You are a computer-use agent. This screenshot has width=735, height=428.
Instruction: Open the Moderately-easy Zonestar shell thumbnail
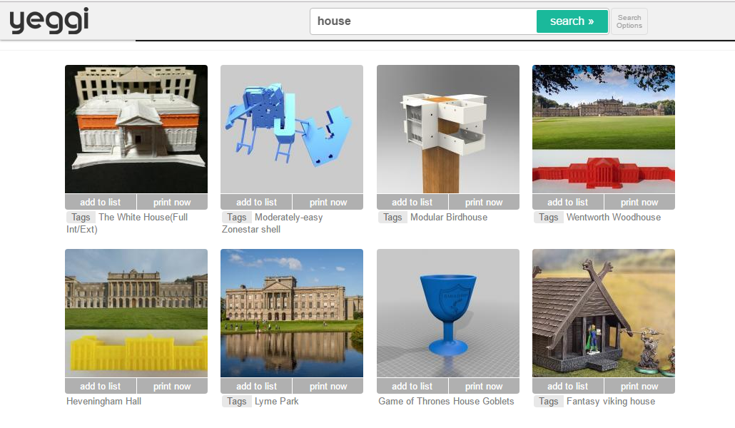[291, 128]
